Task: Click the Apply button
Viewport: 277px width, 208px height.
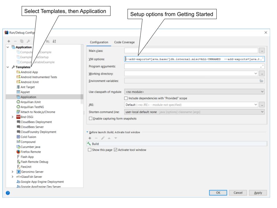Action: coord(258,193)
